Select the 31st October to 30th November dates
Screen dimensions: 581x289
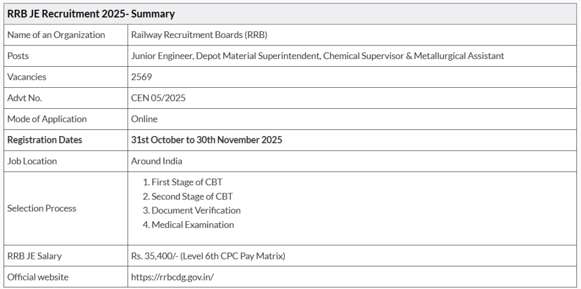tap(207, 140)
